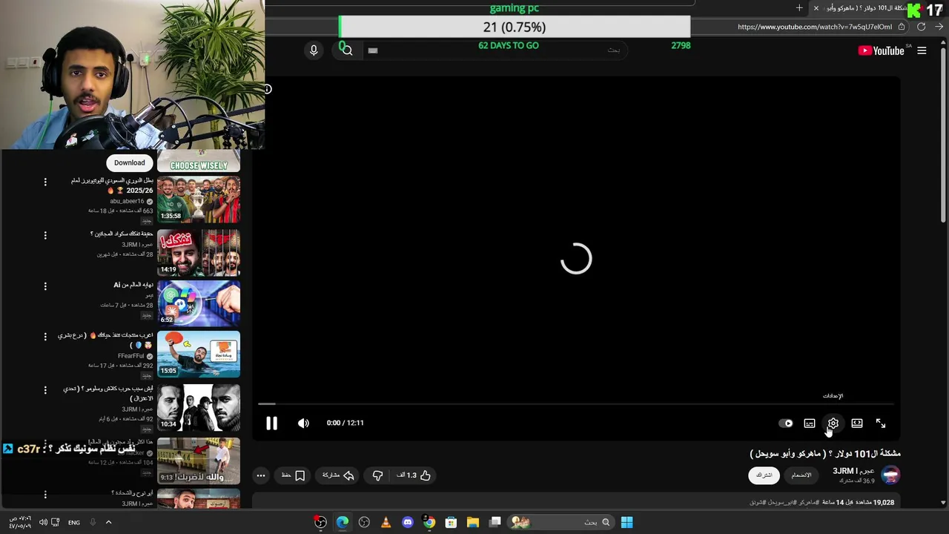Open the YouTube logo home link
Screen dimensions: 949x534
point(881,50)
